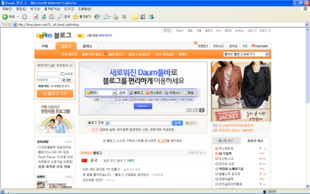Select the 실시간 이슈 tab

(255, 141)
